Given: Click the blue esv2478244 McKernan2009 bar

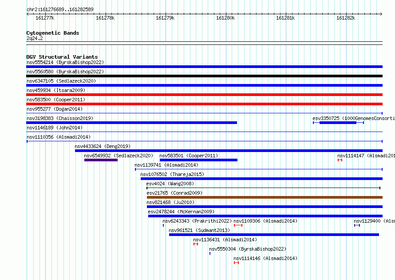Looking at the screenshot, I should tap(265, 216).
